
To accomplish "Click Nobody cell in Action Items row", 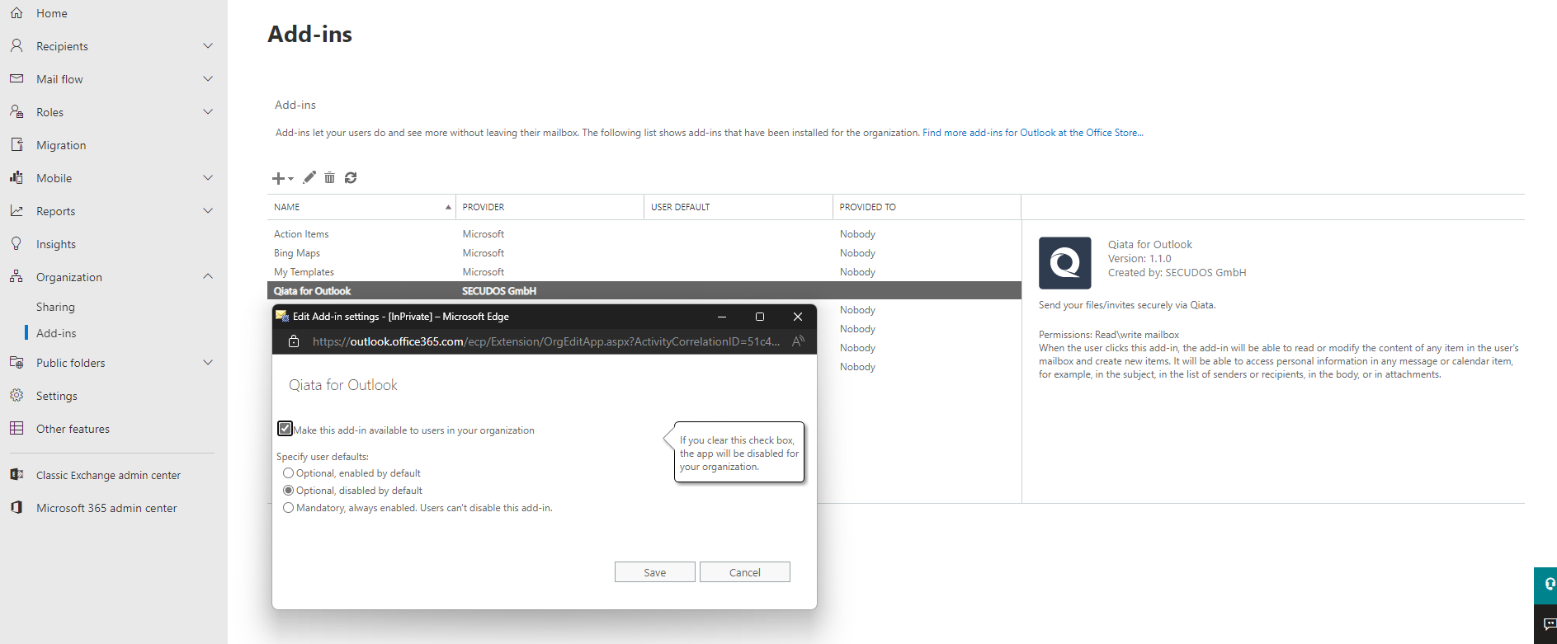I will coord(857,234).
